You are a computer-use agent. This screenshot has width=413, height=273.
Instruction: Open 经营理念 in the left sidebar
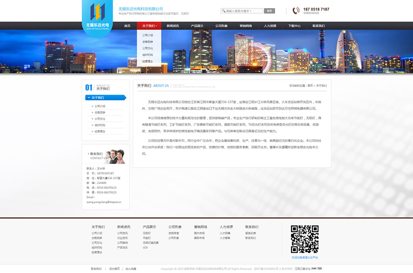tap(100, 131)
